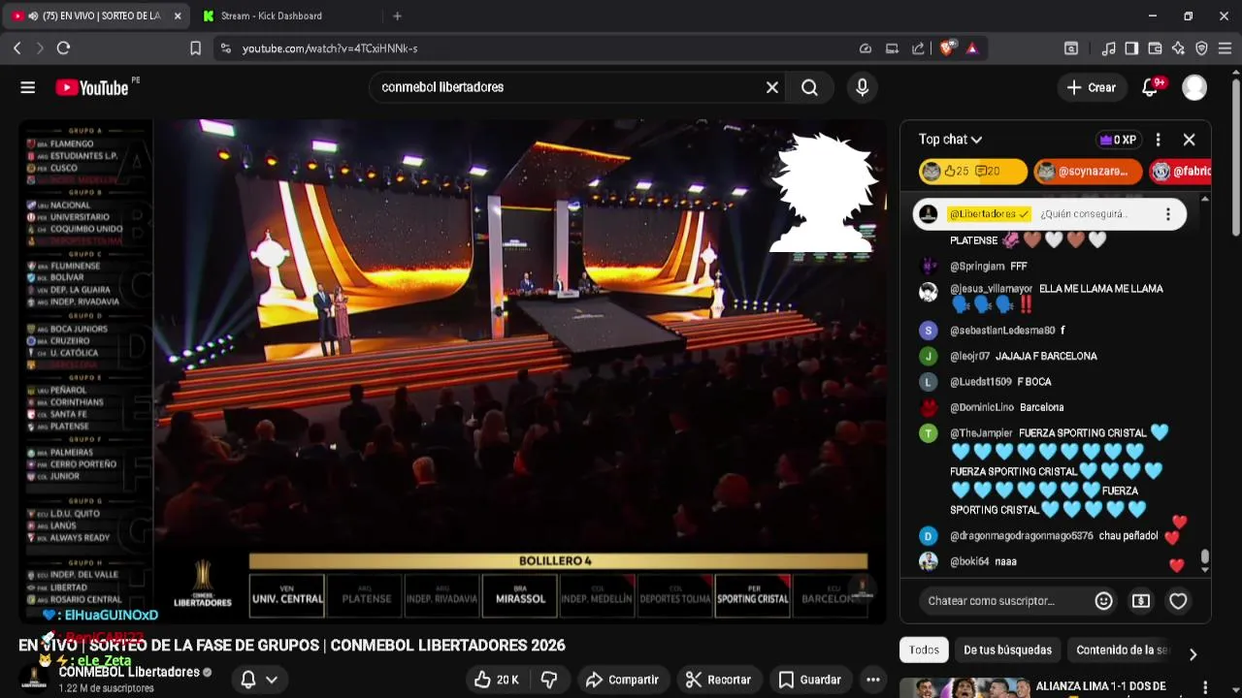Bookmark this page icon

[x=195, y=48]
